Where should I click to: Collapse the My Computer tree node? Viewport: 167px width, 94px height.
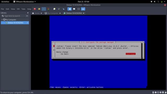tap(2, 20)
